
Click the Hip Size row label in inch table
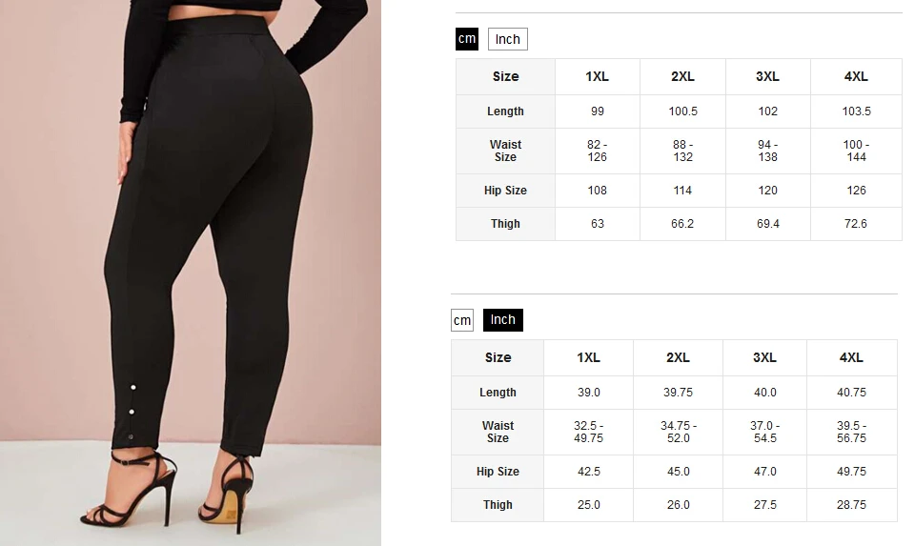click(x=498, y=472)
